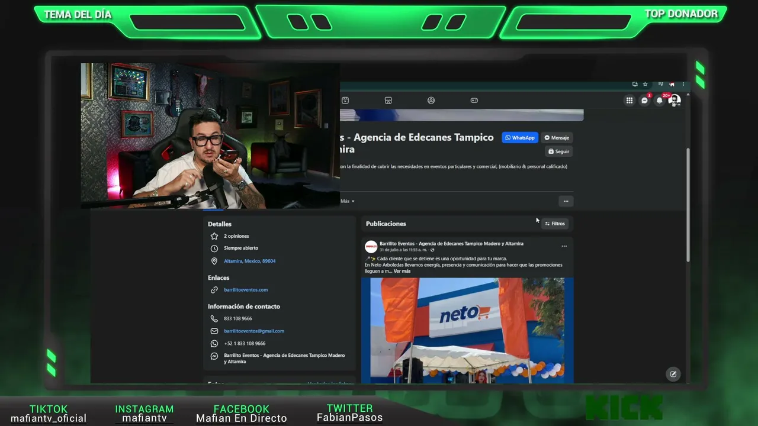
Task: Click the install app icon in address bar
Action: [x=635, y=84]
